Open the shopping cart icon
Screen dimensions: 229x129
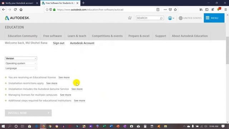(130, 18)
